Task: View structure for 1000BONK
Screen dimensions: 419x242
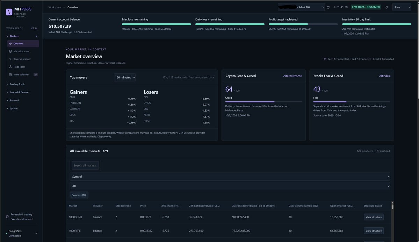Action: [374, 217]
